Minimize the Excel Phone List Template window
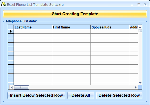This screenshot has width=150, height=105. click(132, 5)
